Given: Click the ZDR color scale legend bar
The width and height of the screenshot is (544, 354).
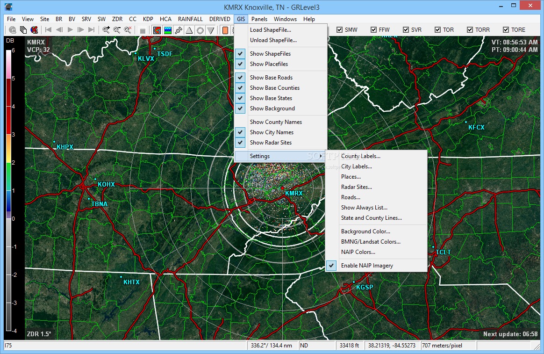Looking at the screenshot, I should click(x=9, y=190).
